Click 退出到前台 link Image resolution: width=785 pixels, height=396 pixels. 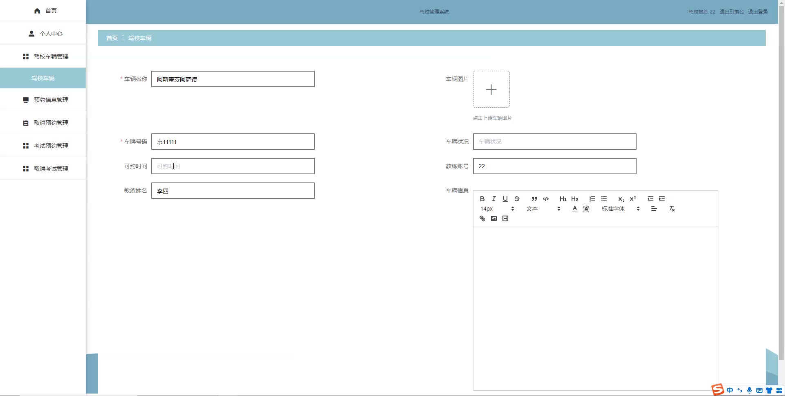[732, 12]
